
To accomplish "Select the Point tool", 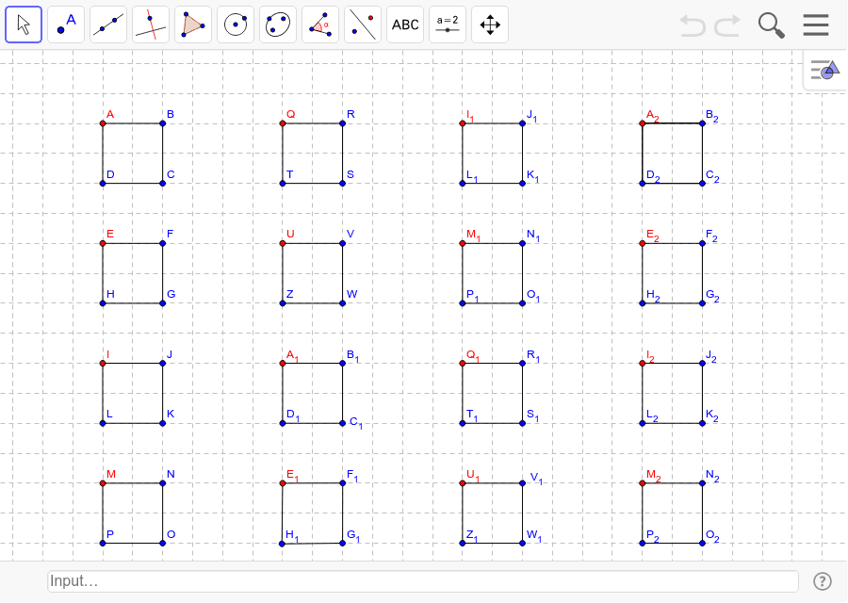I will [65, 24].
